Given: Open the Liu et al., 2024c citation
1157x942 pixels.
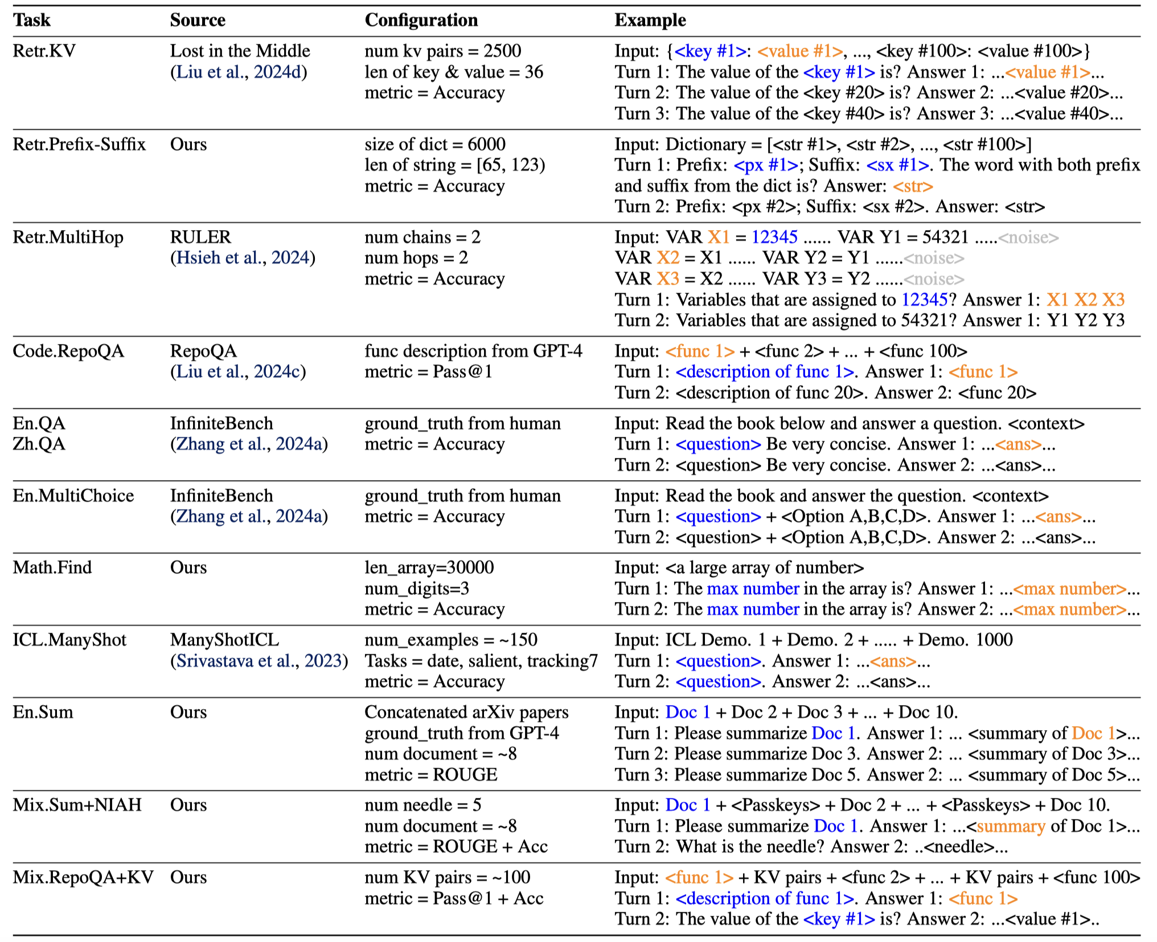Looking at the screenshot, I should (238, 372).
